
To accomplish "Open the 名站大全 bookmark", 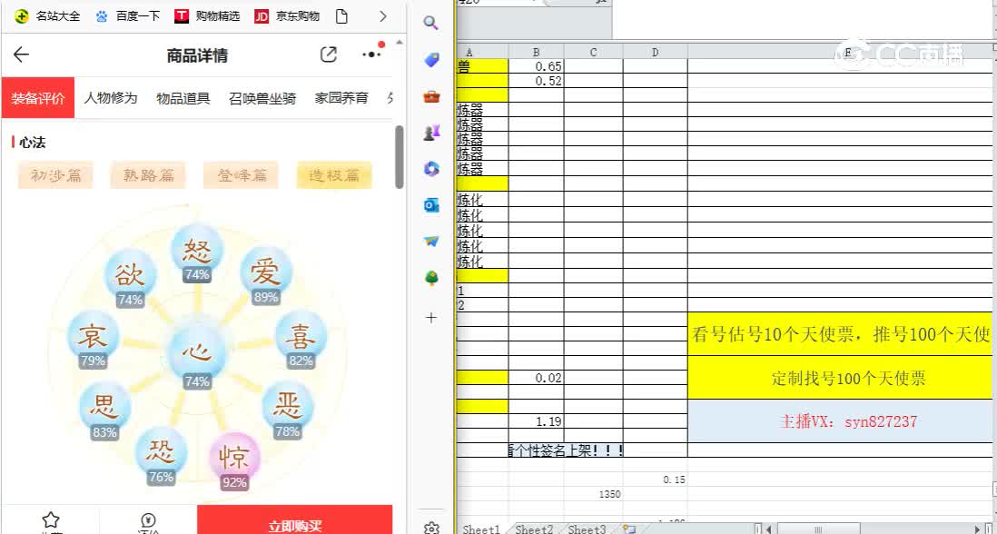I will (x=48, y=16).
